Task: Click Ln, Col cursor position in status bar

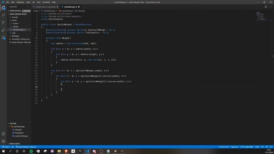Action: [224, 147]
